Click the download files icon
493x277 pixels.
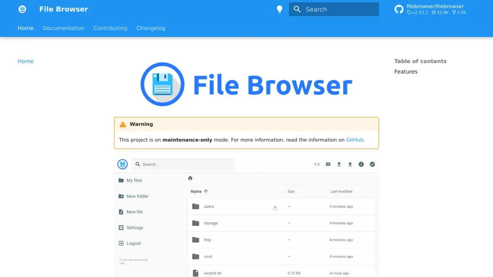click(x=339, y=164)
